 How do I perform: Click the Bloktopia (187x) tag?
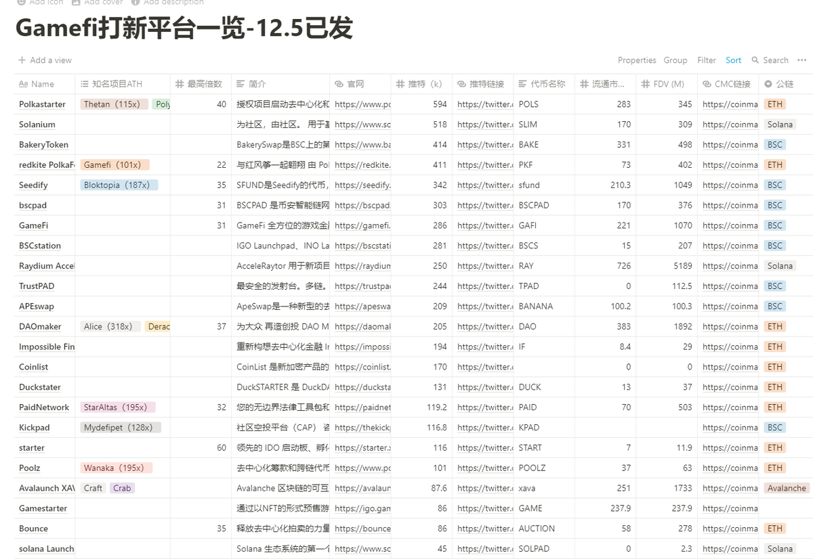tap(119, 185)
